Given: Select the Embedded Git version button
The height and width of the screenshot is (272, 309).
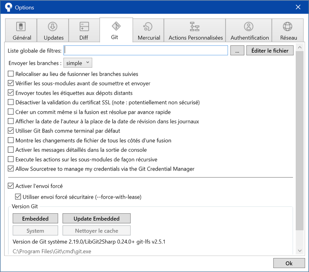Looking at the screenshot, I should click(x=35, y=219).
